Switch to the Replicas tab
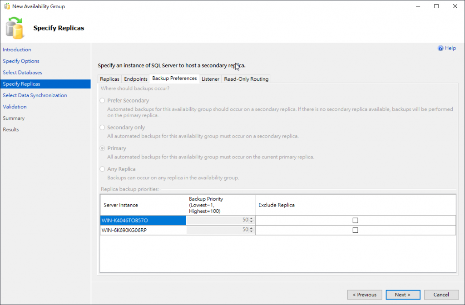 pos(109,79)
